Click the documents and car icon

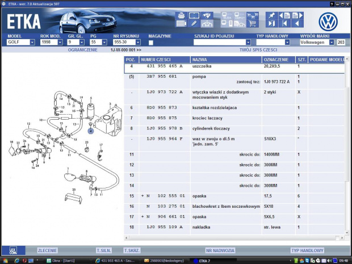point(240,23)
